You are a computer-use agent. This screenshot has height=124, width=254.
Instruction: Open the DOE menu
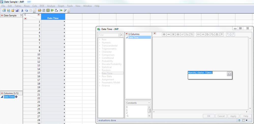click(42, 6)
